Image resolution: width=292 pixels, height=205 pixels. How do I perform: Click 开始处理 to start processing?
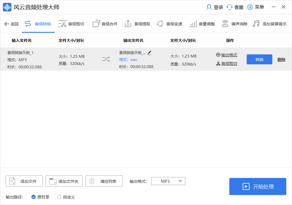(x=257, y=186)
